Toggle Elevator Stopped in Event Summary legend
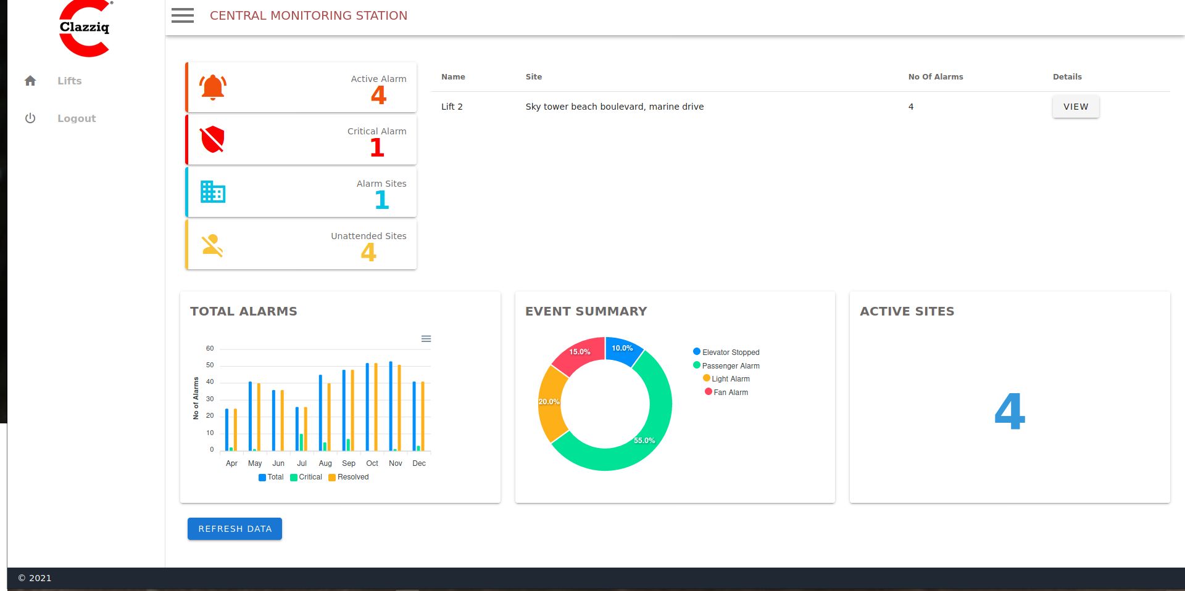This screenshot has width=1185, height=591. click(726, 352)
